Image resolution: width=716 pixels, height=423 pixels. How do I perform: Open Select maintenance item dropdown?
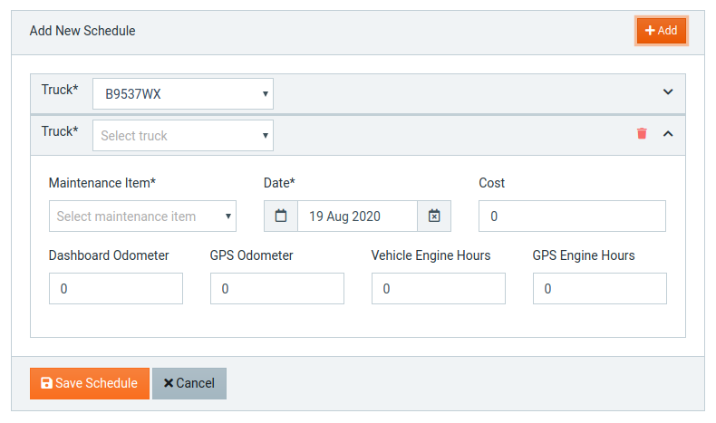point(142,216)
